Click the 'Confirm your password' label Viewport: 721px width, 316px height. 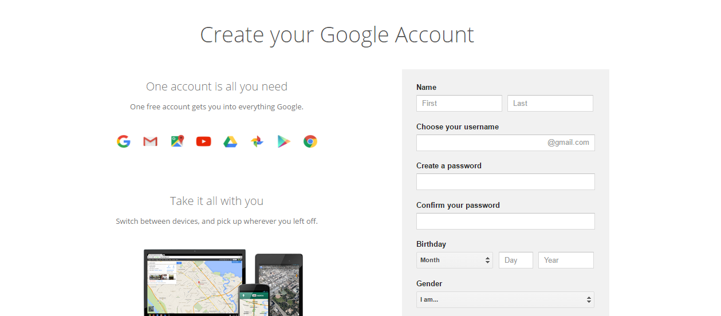click(x=458, y=205)
